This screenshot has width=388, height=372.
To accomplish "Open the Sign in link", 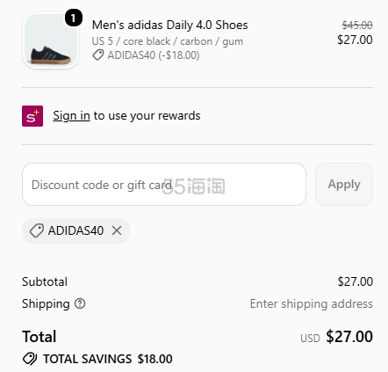I will point(71,116).
